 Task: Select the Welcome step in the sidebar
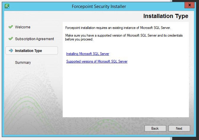[23, 27]
